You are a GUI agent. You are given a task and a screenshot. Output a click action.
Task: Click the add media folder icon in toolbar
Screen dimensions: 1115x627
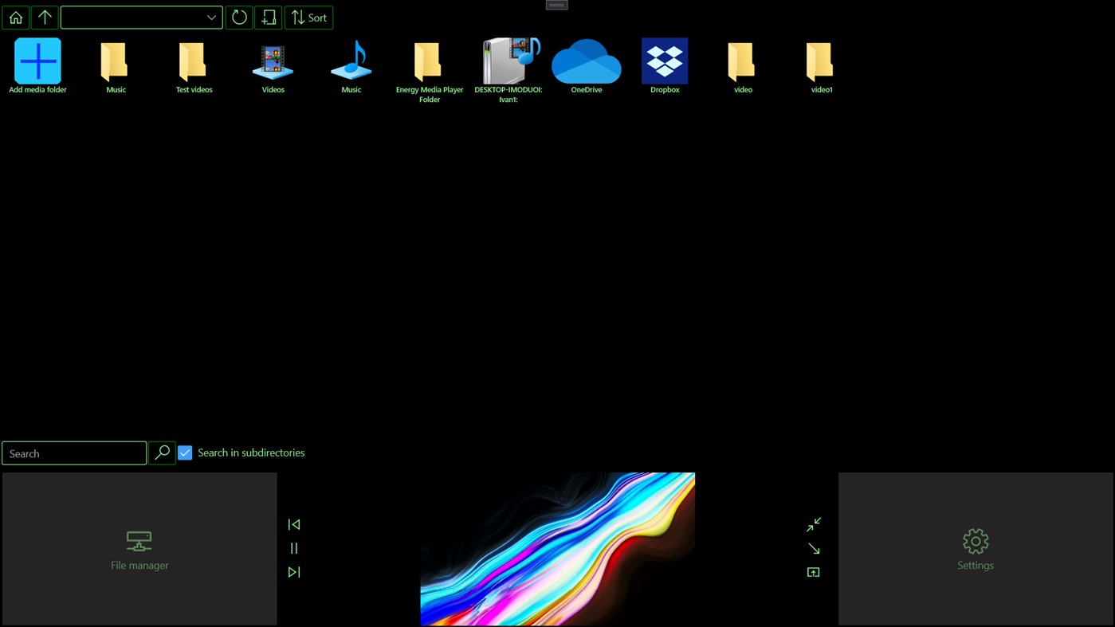pyautogui.click(x=268, y=17)
